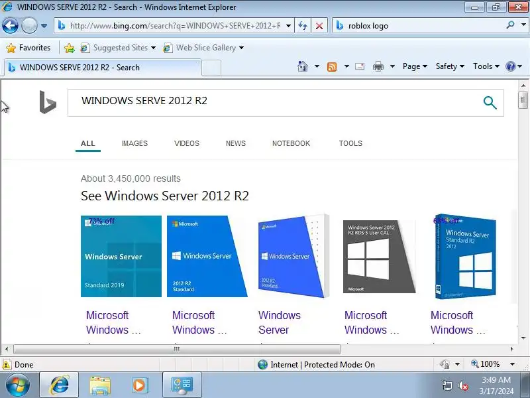Stop loading with the red X icon

click(319, 26)
